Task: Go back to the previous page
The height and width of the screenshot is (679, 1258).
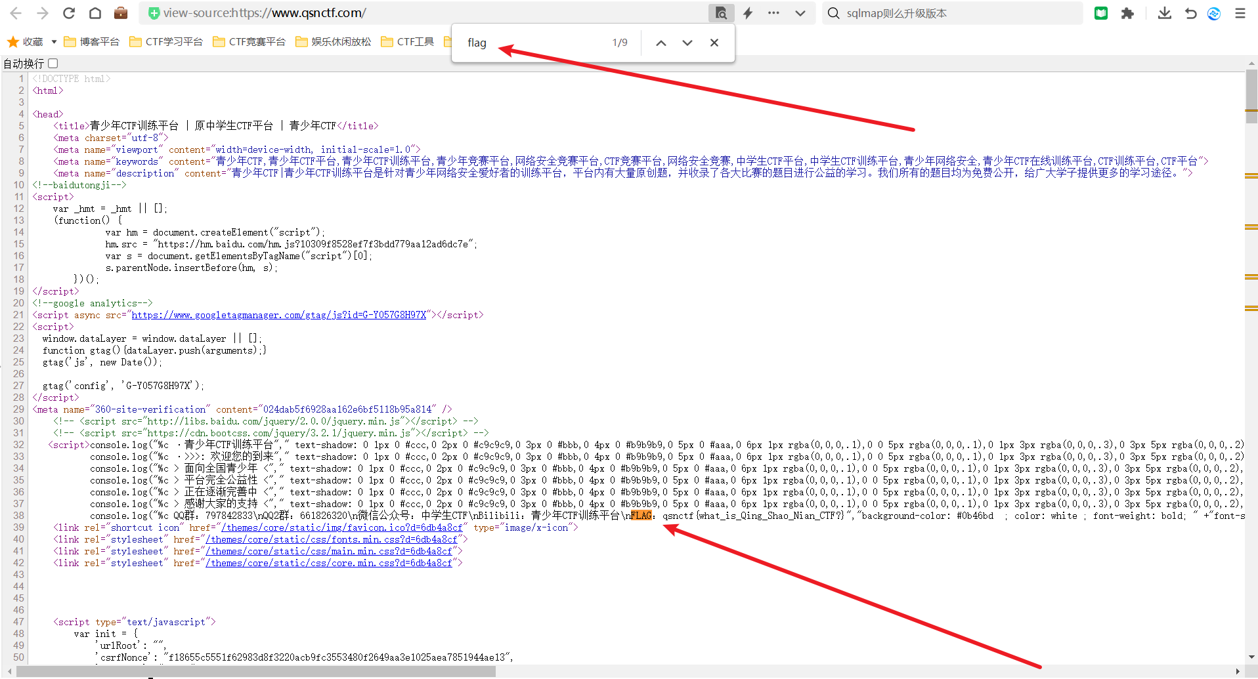Action: [16, 13]
